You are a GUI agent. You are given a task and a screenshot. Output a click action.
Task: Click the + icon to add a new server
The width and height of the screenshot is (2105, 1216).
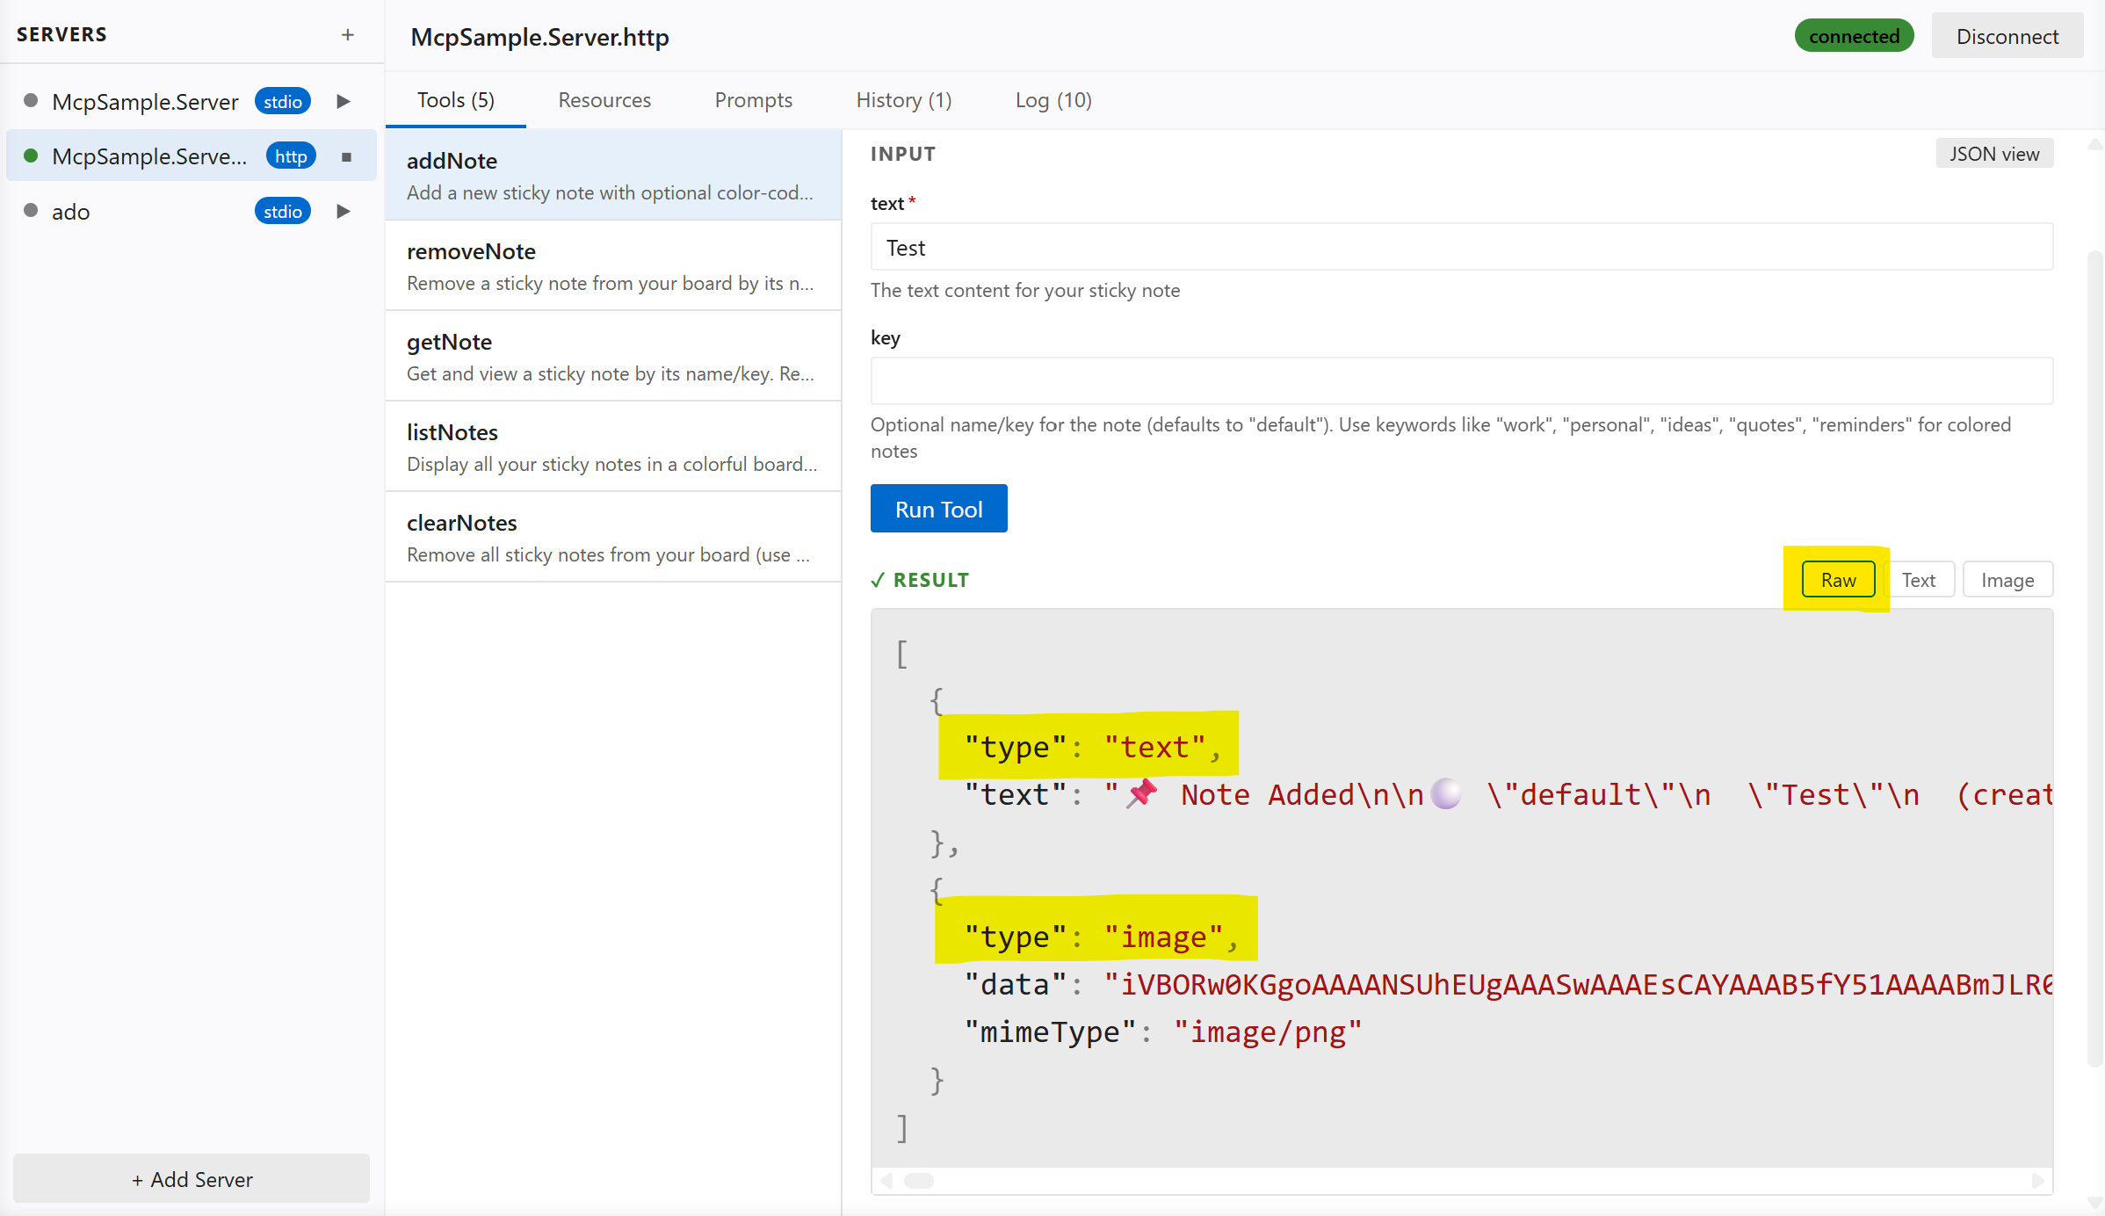348,35
